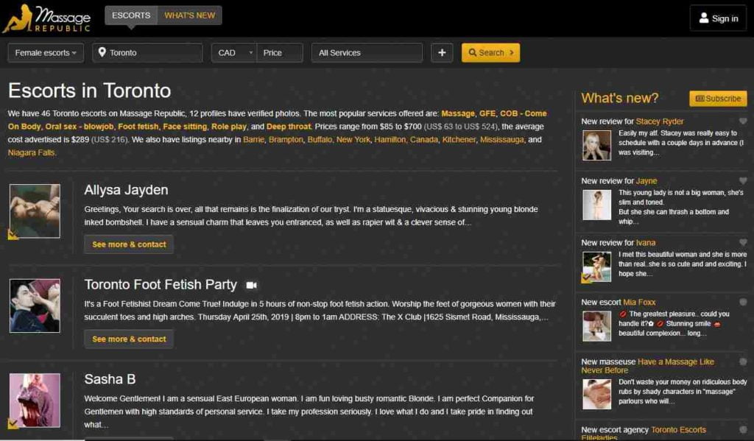The width and height of the screenshot is (754, 441).
Task: Click the plus button to add filters
Action: pyautogui.click(x=442, y=53)
